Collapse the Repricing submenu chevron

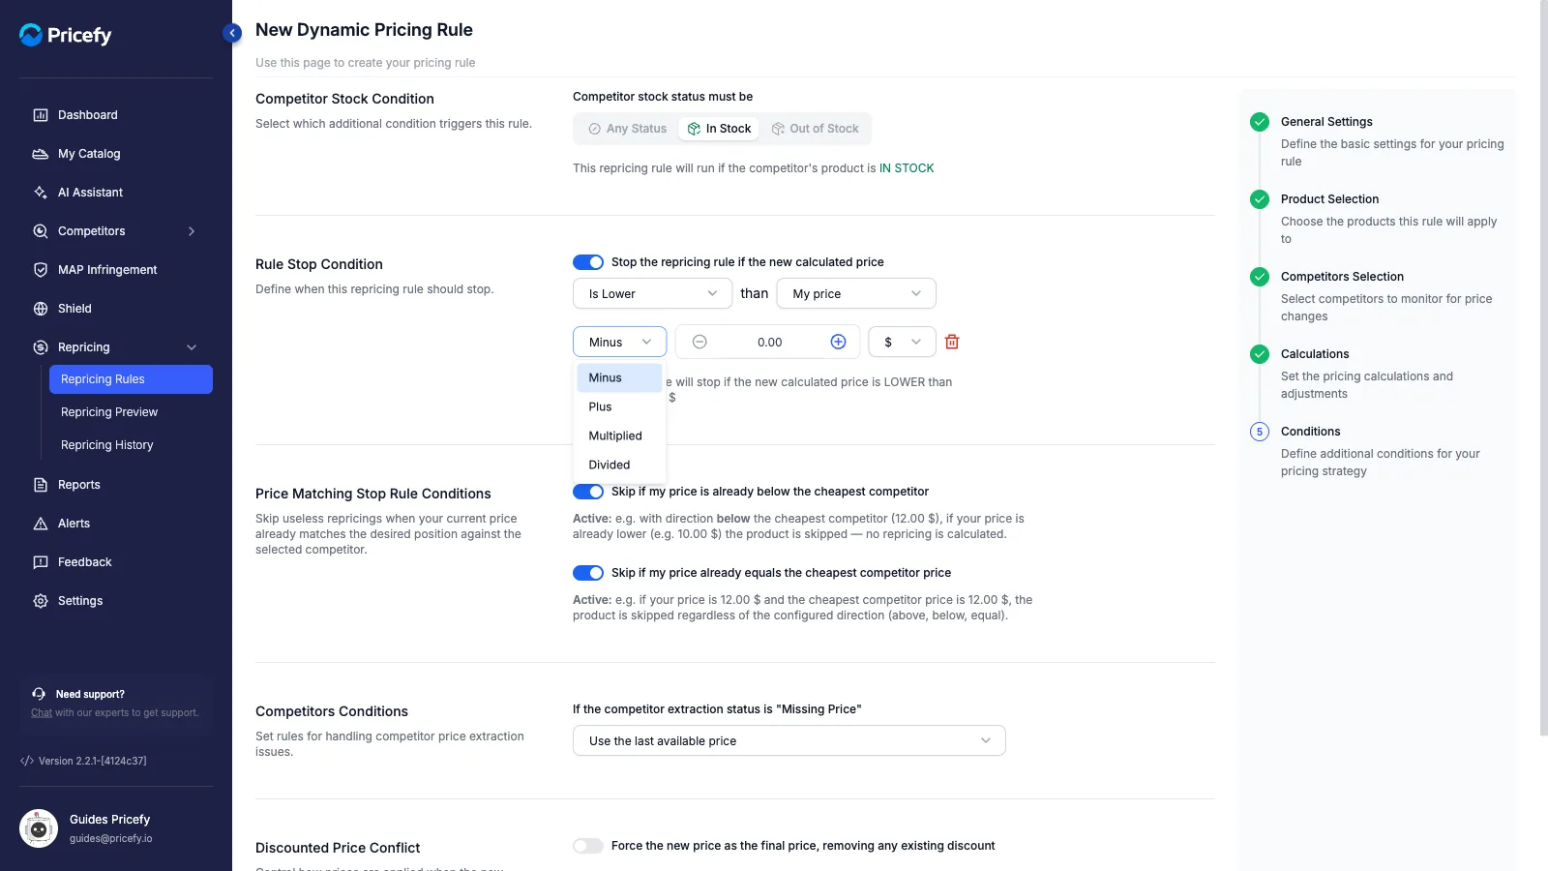click(x=192, y=347)
